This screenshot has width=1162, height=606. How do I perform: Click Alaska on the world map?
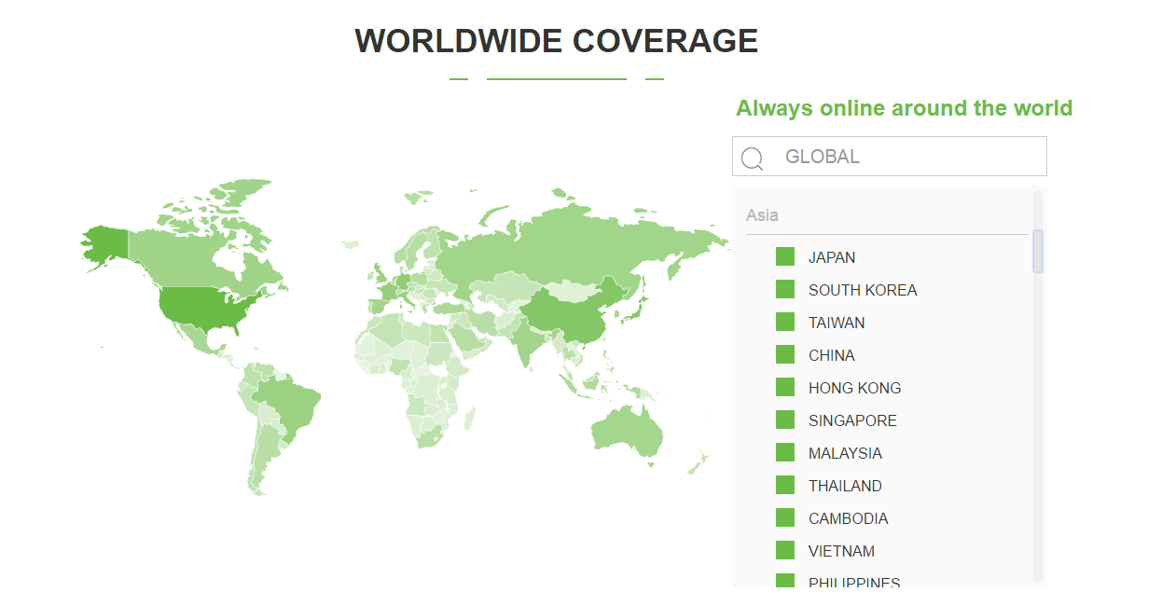[x=104, y=244]
